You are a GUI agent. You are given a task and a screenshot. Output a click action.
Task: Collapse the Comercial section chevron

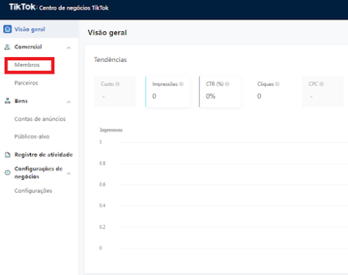pos(69,48)
